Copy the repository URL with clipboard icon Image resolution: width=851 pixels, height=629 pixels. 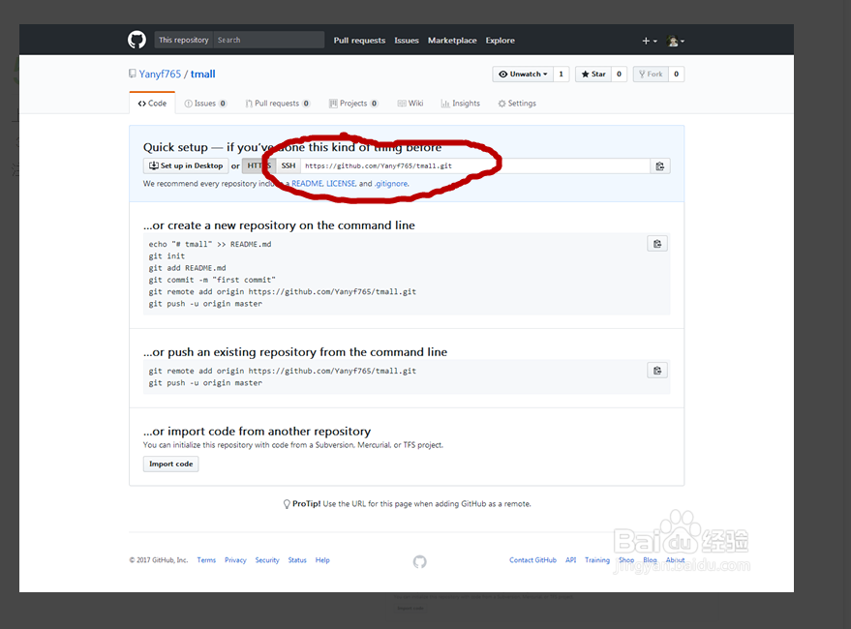point(660,166)
